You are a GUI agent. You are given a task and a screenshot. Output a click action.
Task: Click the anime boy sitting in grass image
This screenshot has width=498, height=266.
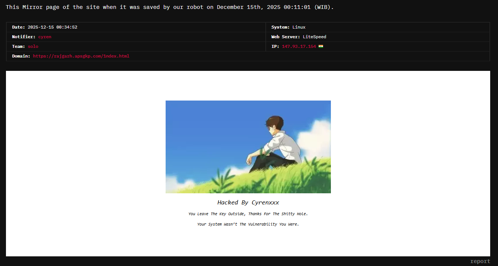coord(248,147)
